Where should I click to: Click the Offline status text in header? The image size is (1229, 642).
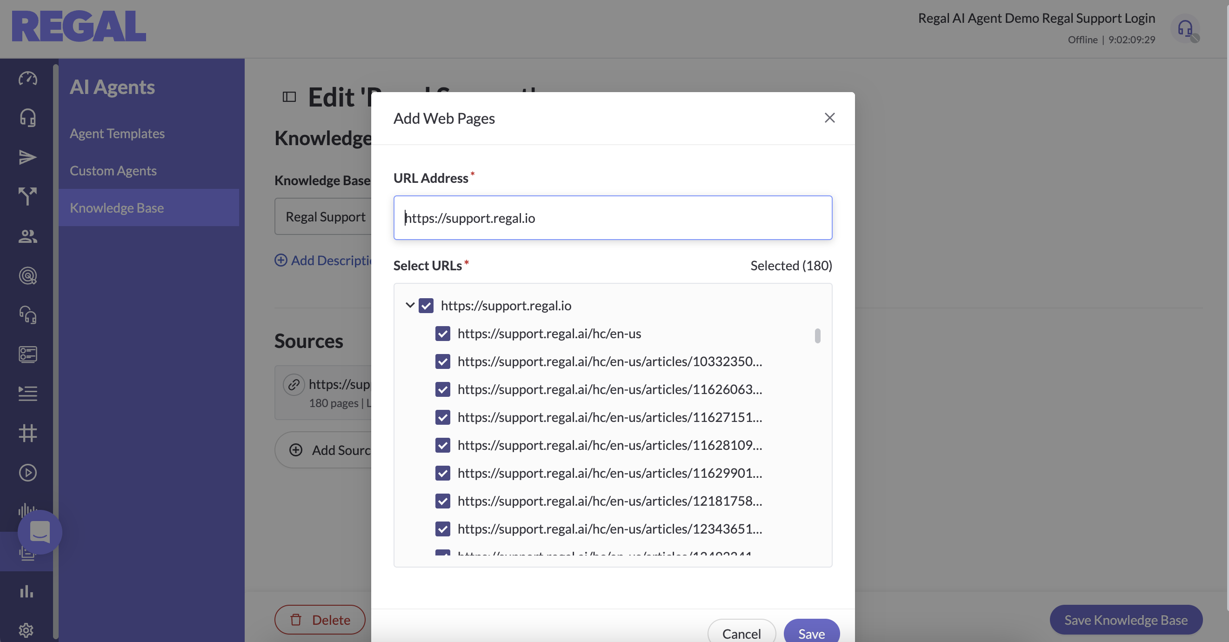[x=1082, y=40]
